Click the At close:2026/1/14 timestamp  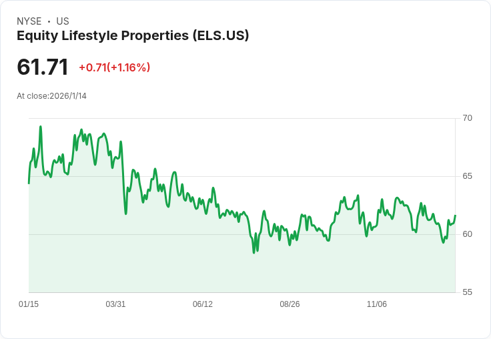[51, 96]
